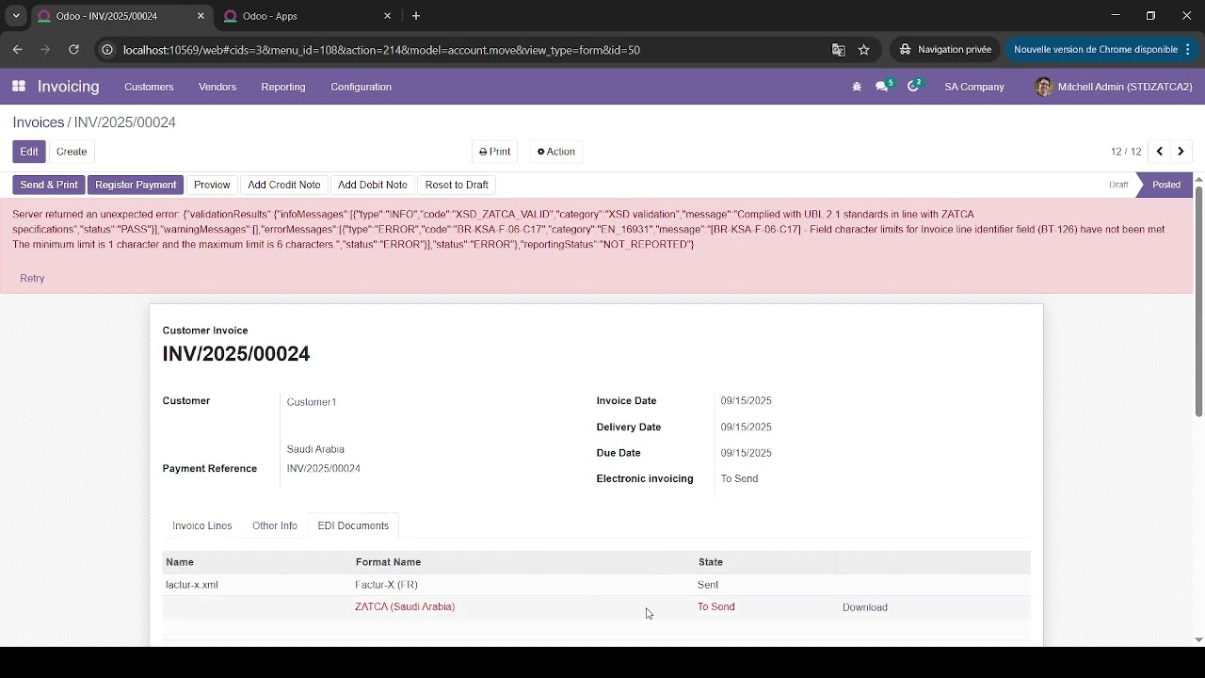The width and height of the screenshot is (1205, 678).
Task: Click Add Debit Note
Action: click(x=373, y=185)
